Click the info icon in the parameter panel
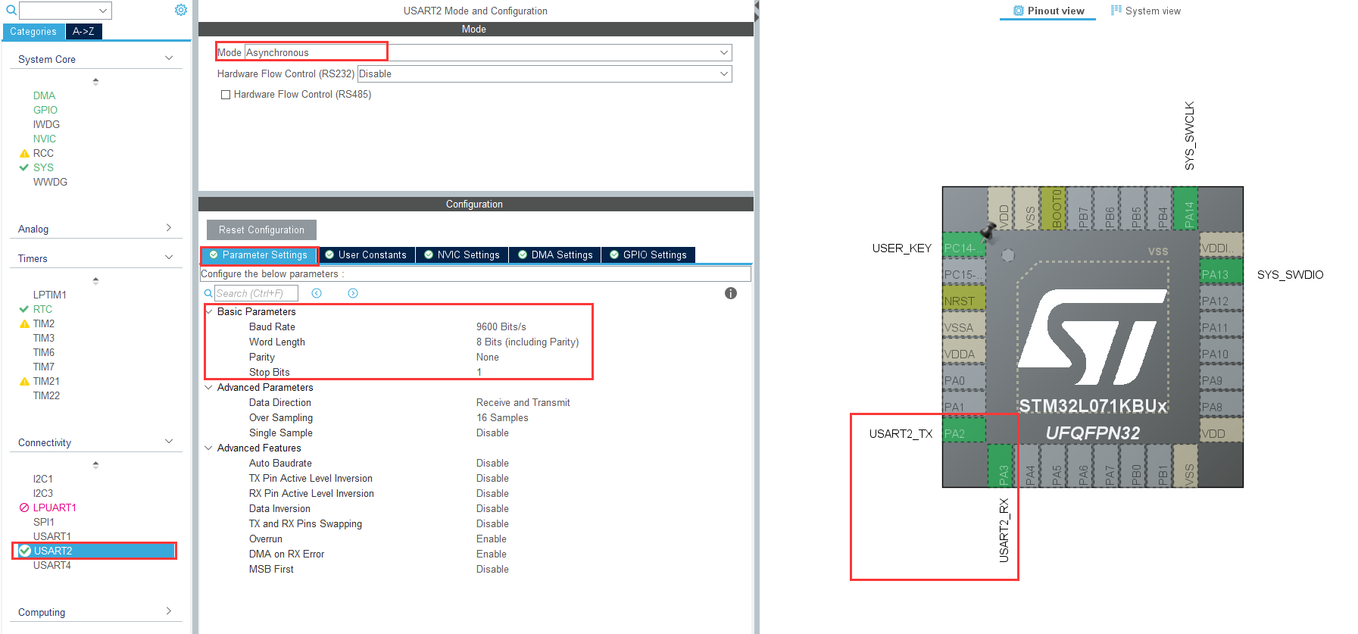The height and width of the screenshot is (634, 1358). pos(731,293)
